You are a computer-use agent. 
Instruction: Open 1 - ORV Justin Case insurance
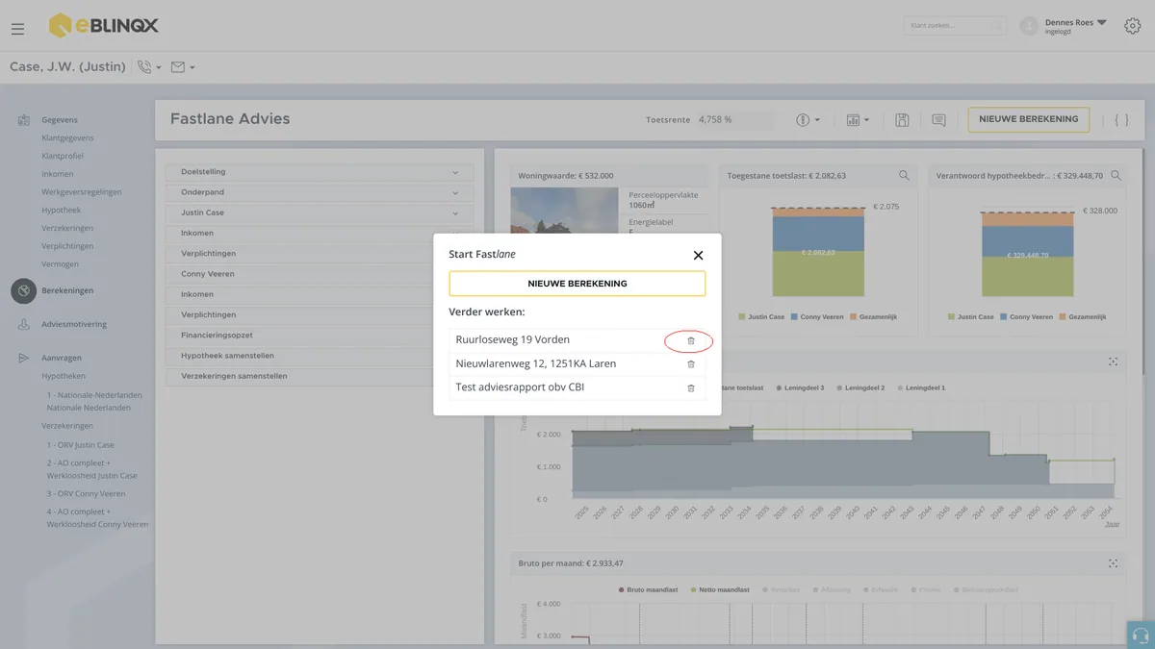(x=81, y=445)
